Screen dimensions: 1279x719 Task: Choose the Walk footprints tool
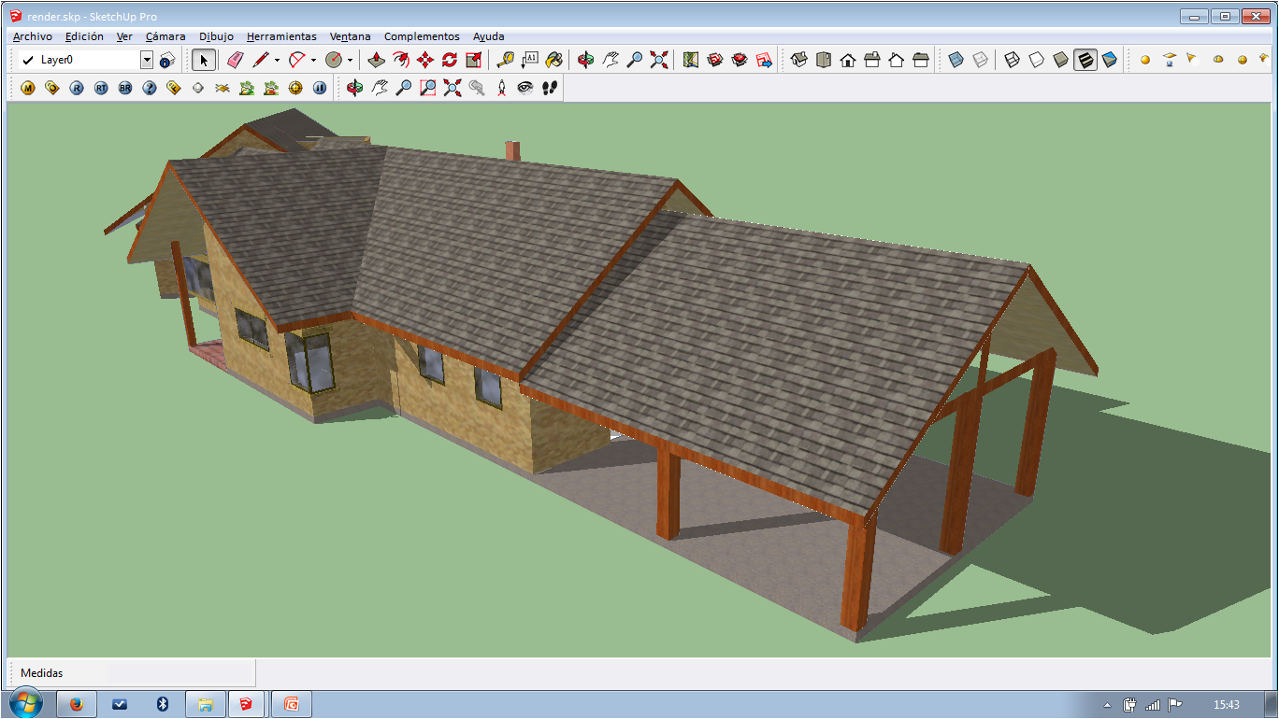[550, 88]
